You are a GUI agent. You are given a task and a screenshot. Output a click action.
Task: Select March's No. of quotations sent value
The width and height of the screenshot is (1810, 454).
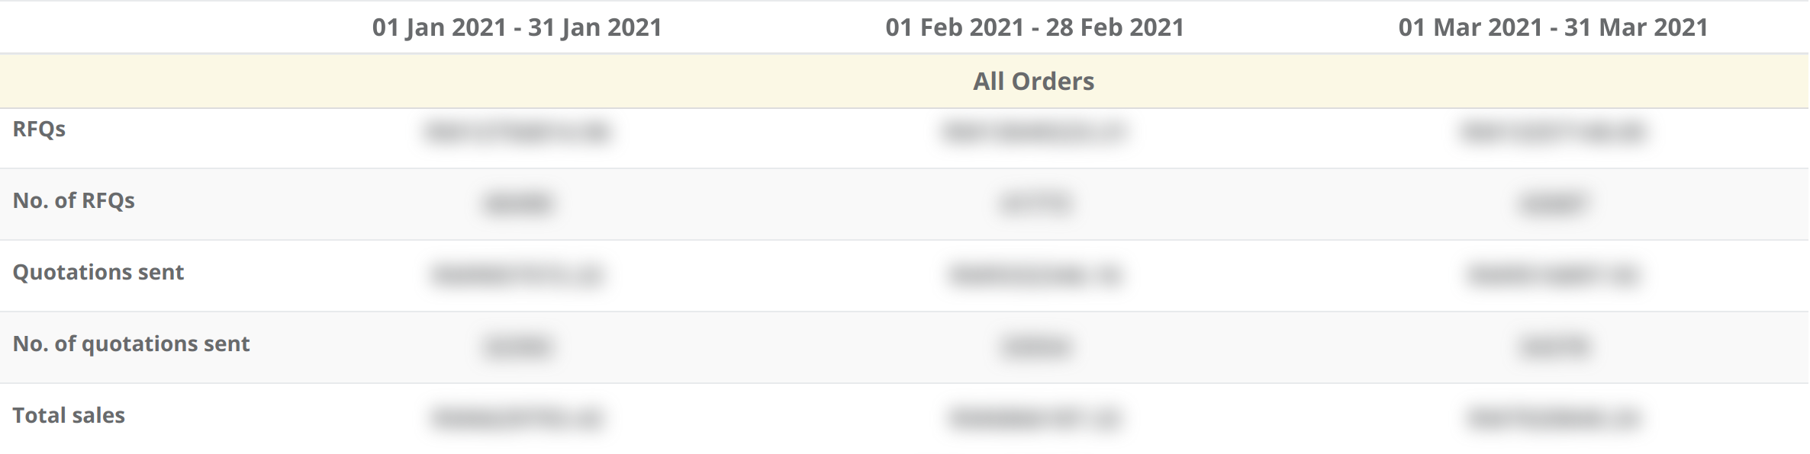click(1553, 347)
